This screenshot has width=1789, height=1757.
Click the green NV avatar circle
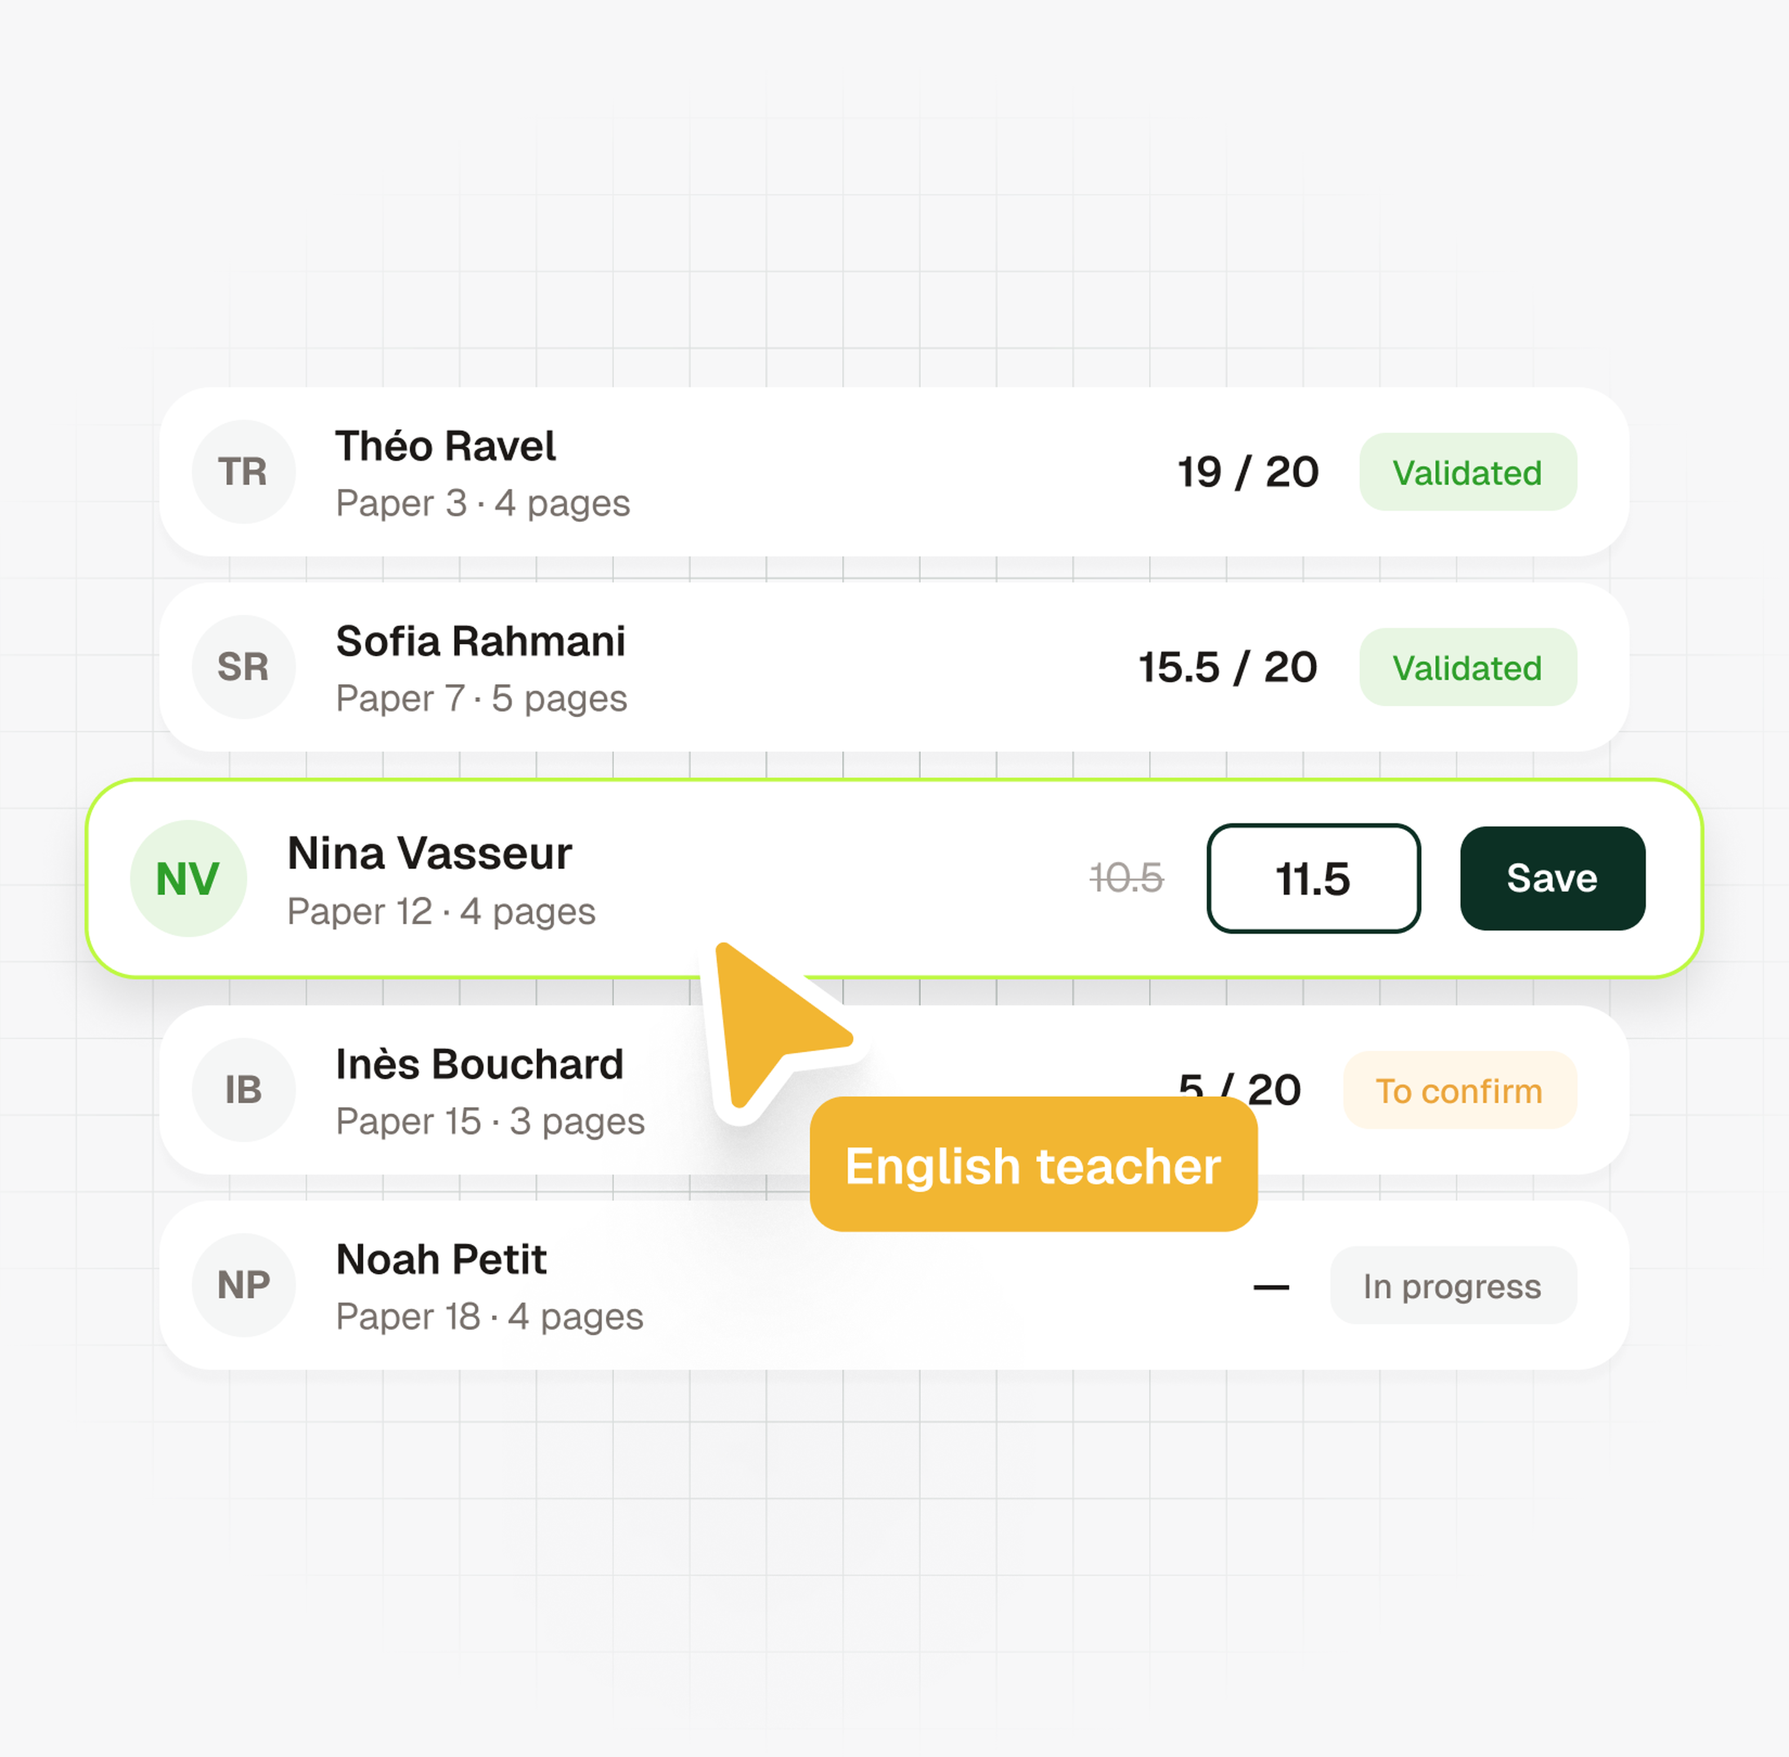(188, 878)
